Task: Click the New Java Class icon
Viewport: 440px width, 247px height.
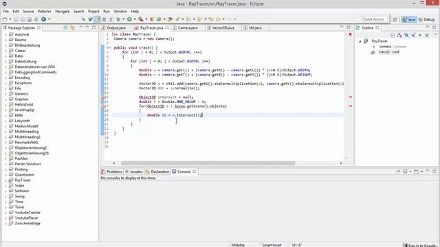Action: pos(159,19)
